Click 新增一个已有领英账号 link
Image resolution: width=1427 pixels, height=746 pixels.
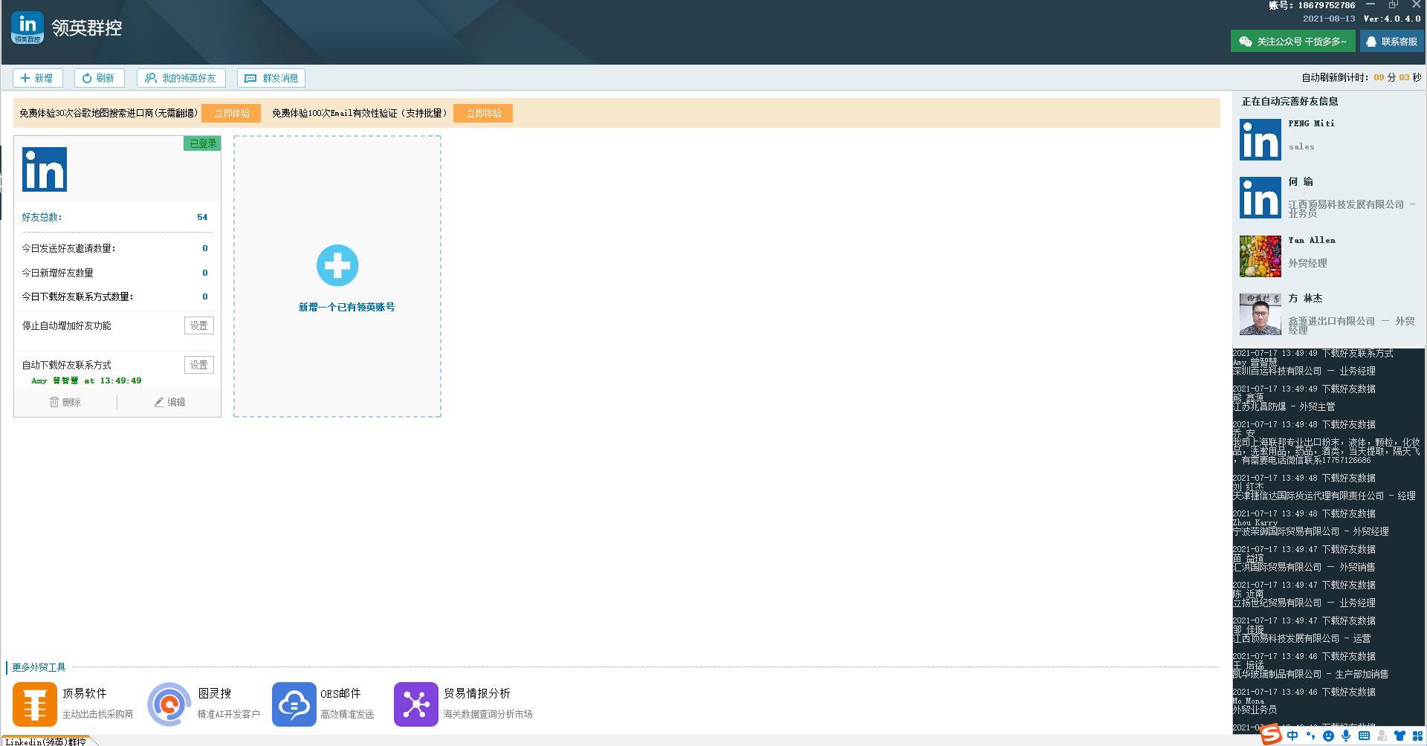(x=346, y=307)
